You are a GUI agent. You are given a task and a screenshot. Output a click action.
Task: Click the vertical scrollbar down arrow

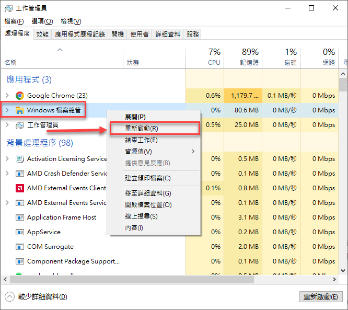[x=343, y=271]
